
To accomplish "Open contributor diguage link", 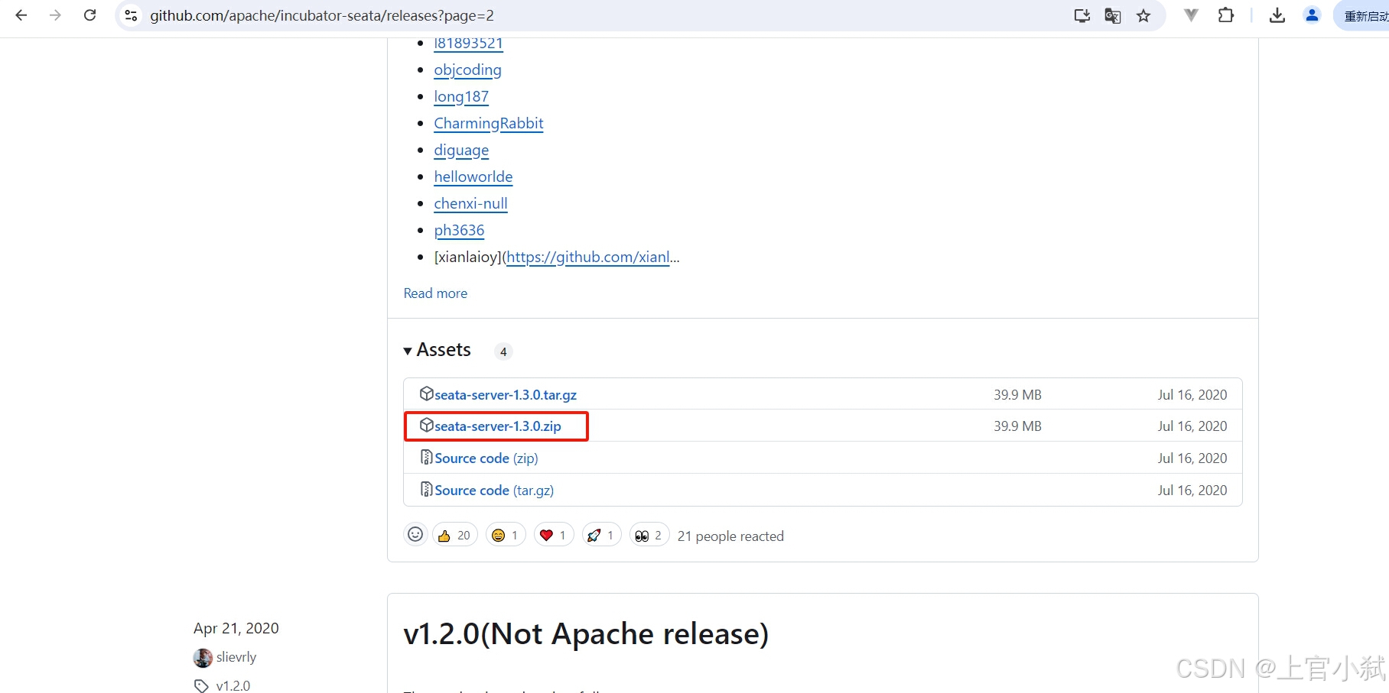I will pos(461,150).
